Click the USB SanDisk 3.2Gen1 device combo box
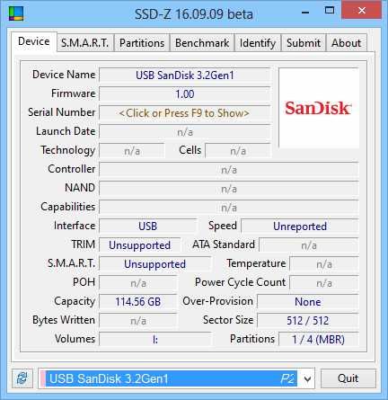The image size is (388, 400). [177, 378]
